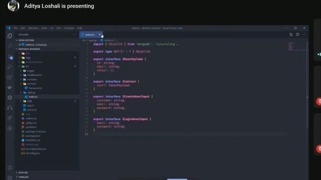
Task: Click the ILoginUserInput interface name
Action: point(135,119)
